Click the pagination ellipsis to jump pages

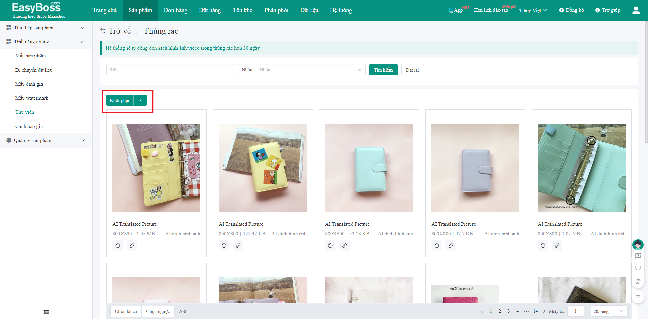coord(526,311)
